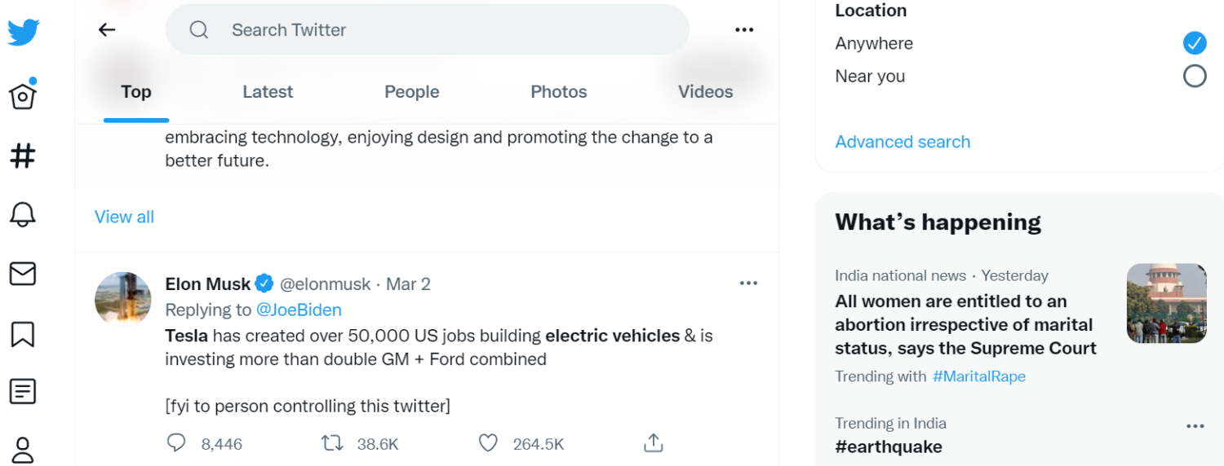
Task: Open Home from the sidebar
Action: pos(23,95)
